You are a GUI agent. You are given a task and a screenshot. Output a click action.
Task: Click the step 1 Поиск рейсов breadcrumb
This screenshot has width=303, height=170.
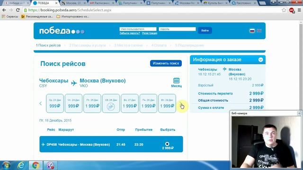pyautogui.click(x=48, y=45)
